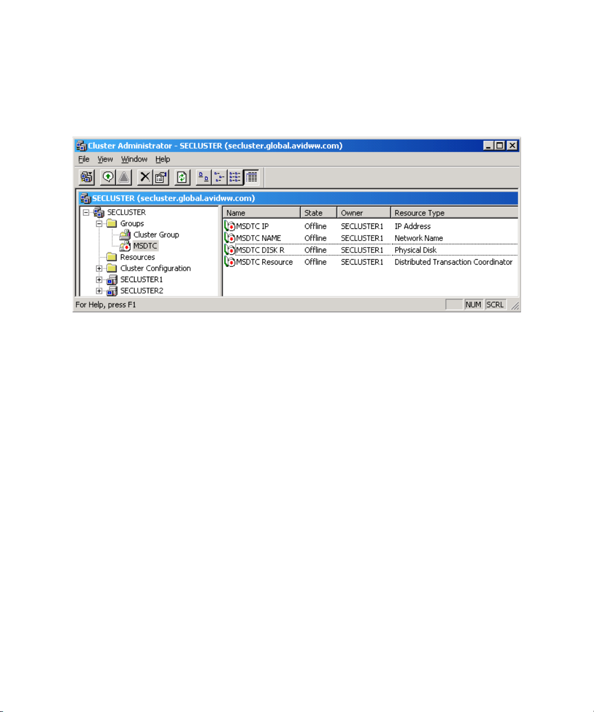The image size is (594, 712).
Task: Click the MSDTC Resource row icon
Action: 230,262
